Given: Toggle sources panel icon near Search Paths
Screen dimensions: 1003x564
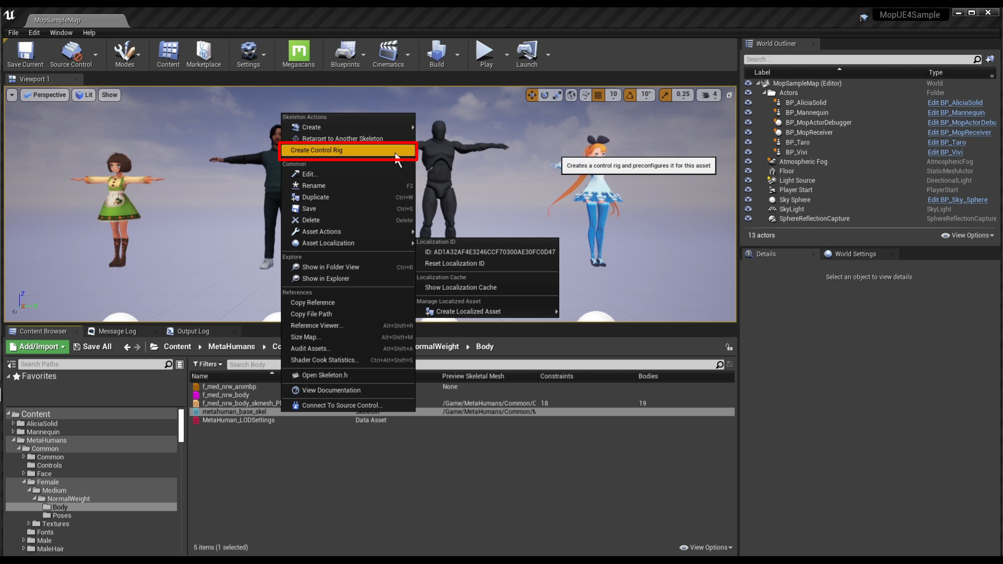Looking at the screenshot, I should [11, 365].
